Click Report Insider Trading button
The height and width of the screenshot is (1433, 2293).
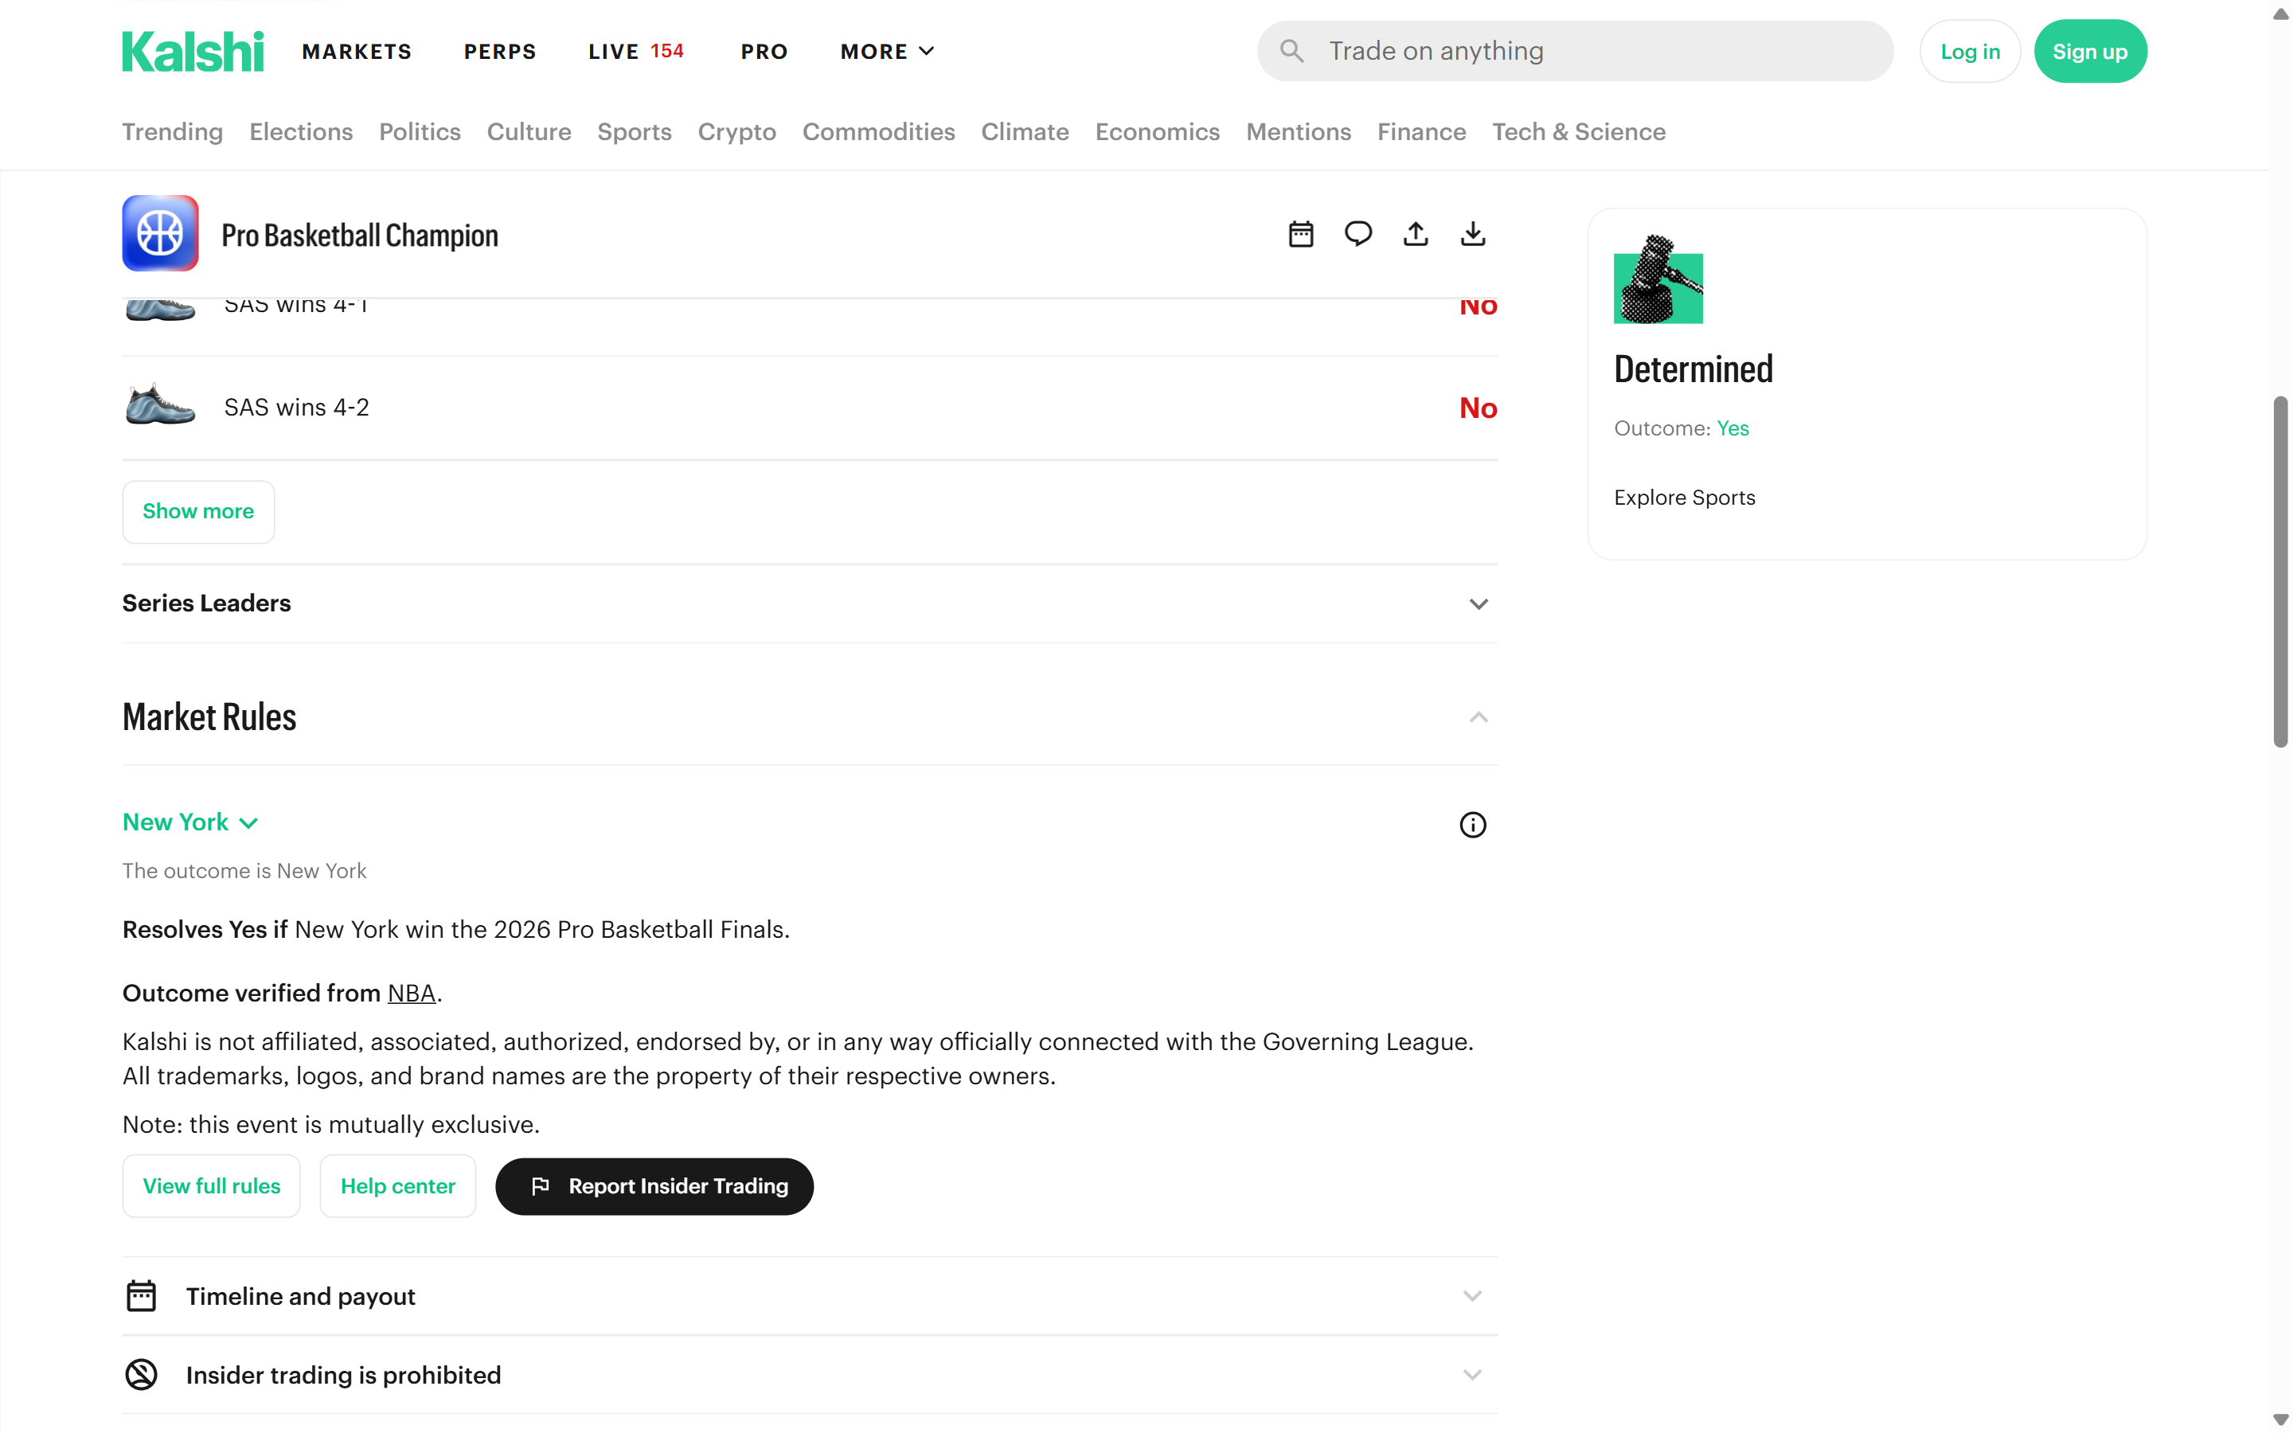pyautogui.click(x=654, y=1186)
